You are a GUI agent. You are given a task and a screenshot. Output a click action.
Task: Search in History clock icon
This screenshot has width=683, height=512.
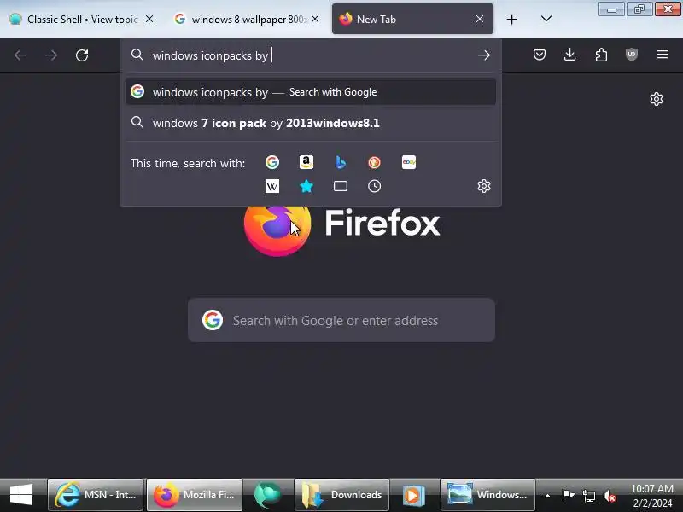pyautogui.click(x=374, y=186)
